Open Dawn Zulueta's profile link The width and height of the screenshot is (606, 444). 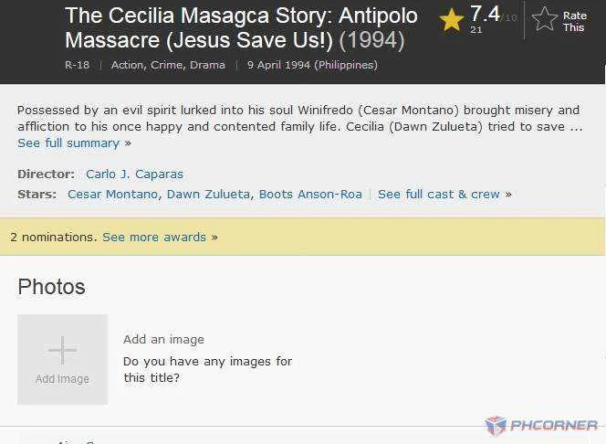click(x=208, y=195)
